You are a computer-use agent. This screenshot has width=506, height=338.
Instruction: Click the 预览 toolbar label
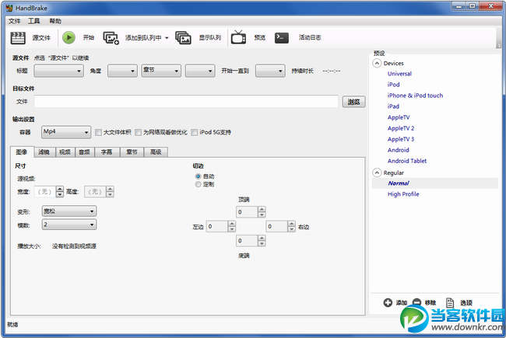tap(259, 38)
